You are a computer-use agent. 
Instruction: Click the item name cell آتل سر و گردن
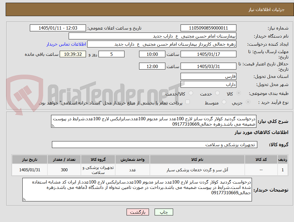pos(197,170)
